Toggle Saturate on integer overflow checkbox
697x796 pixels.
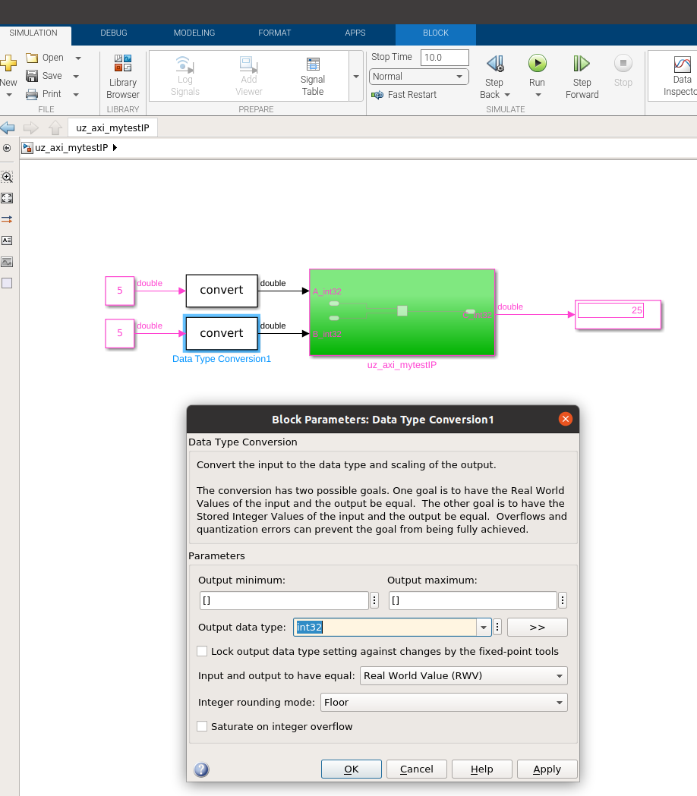click(x=202, y=726)
